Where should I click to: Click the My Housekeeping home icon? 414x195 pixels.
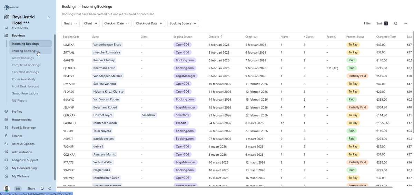[6, 168]
